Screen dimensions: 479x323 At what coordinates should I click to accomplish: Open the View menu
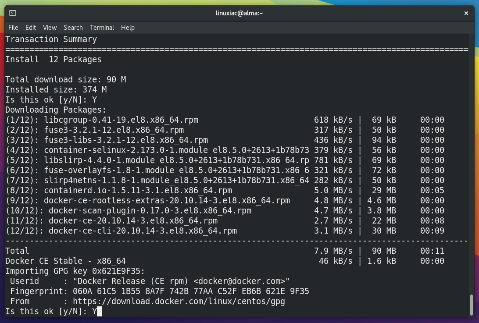tap(50, 28)
